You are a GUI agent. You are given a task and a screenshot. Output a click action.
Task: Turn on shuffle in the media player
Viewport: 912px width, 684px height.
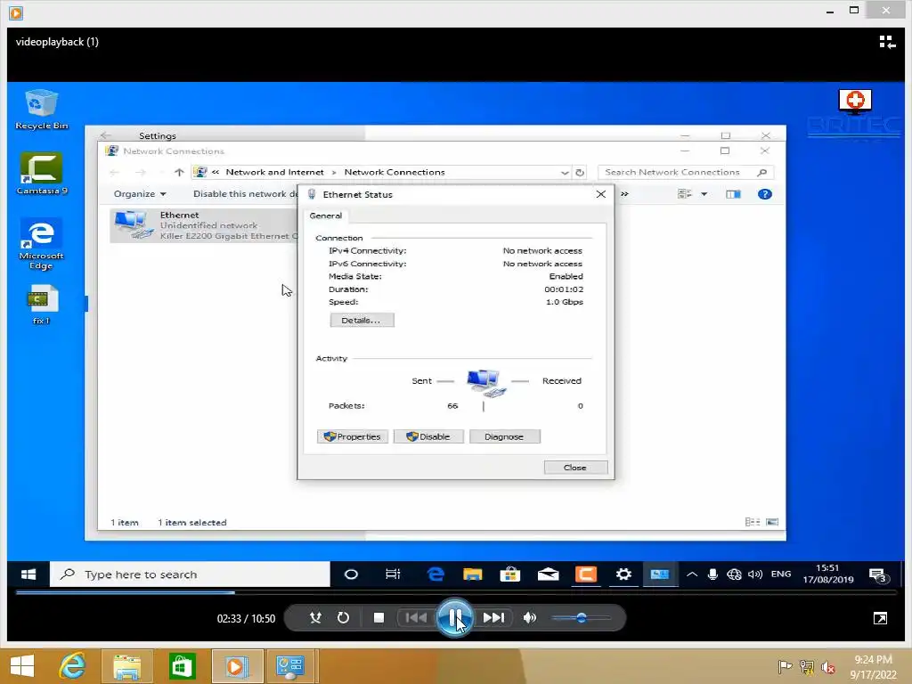click(x=315, y=618)
